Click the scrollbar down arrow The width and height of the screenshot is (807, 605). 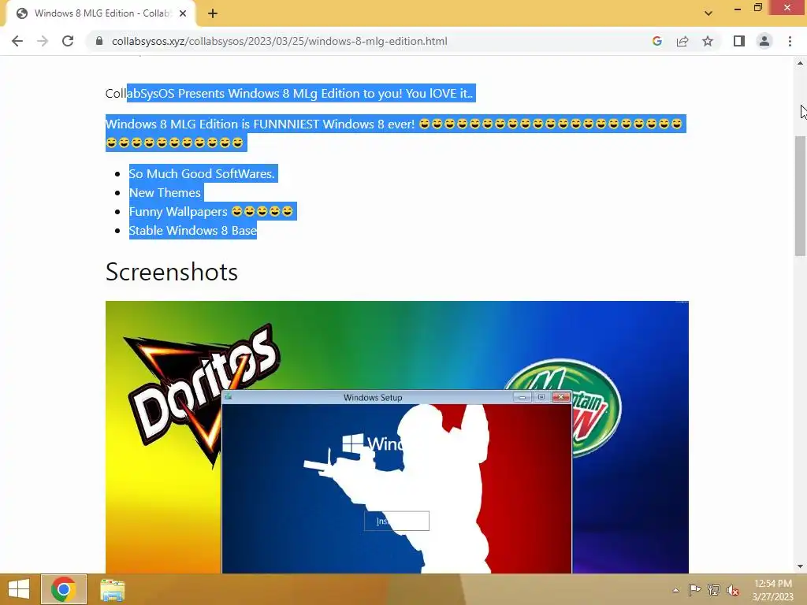coord(801,566)
